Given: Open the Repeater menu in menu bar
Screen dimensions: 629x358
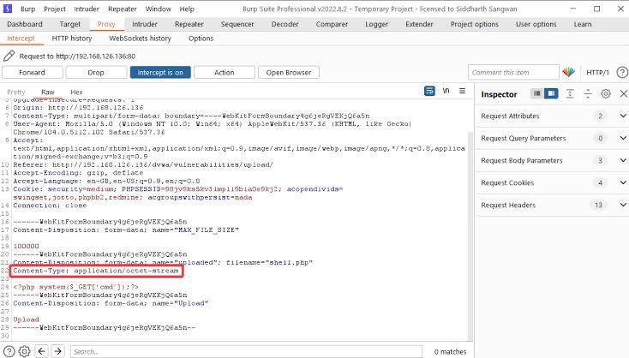Looking at the screenshot, I should tap(123, 9).
